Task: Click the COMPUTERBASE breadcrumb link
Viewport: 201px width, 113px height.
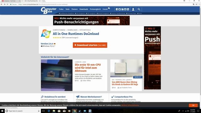Action: [59, 30]
